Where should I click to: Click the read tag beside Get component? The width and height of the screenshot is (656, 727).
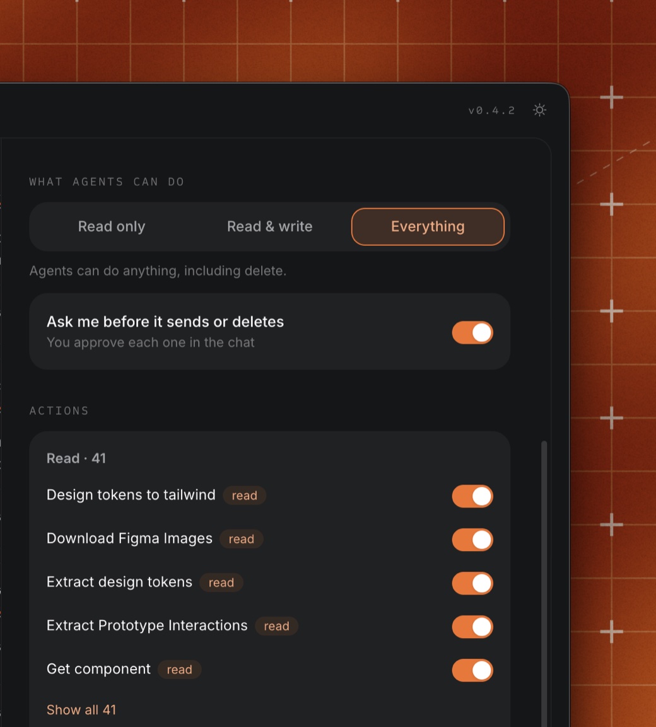tap(180, 670)
